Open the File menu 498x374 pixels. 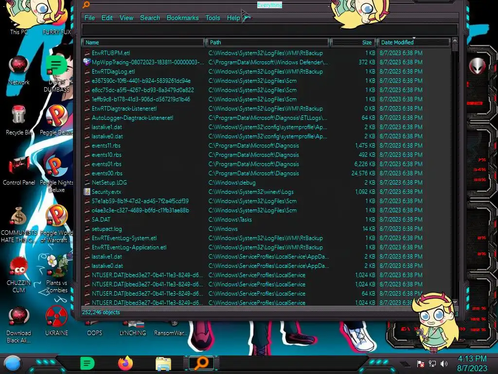(89, 18)
